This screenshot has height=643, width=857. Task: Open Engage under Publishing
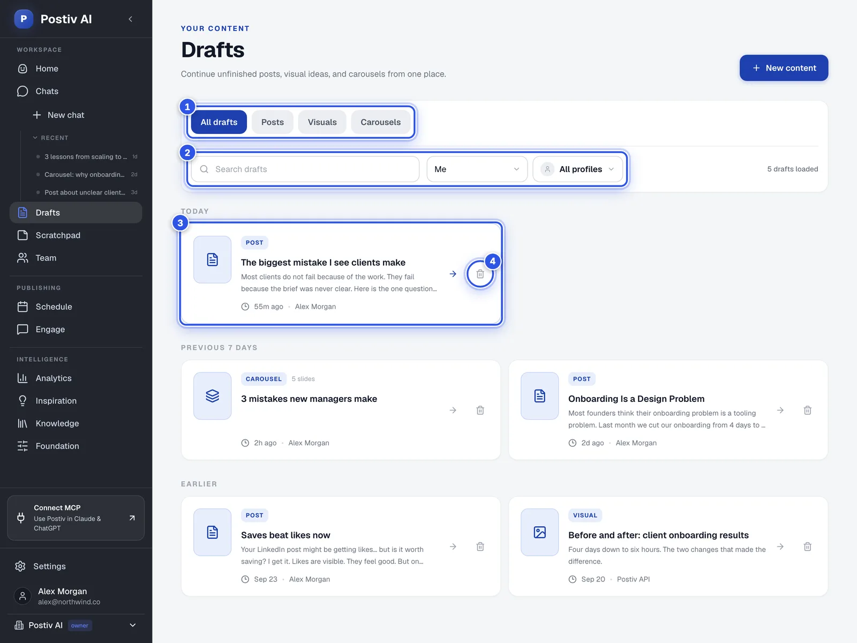[76, 329]
